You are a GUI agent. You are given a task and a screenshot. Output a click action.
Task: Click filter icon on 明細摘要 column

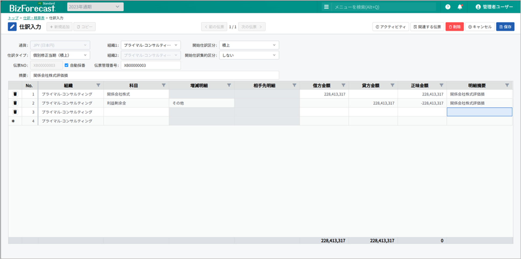(x=507, y=85)
